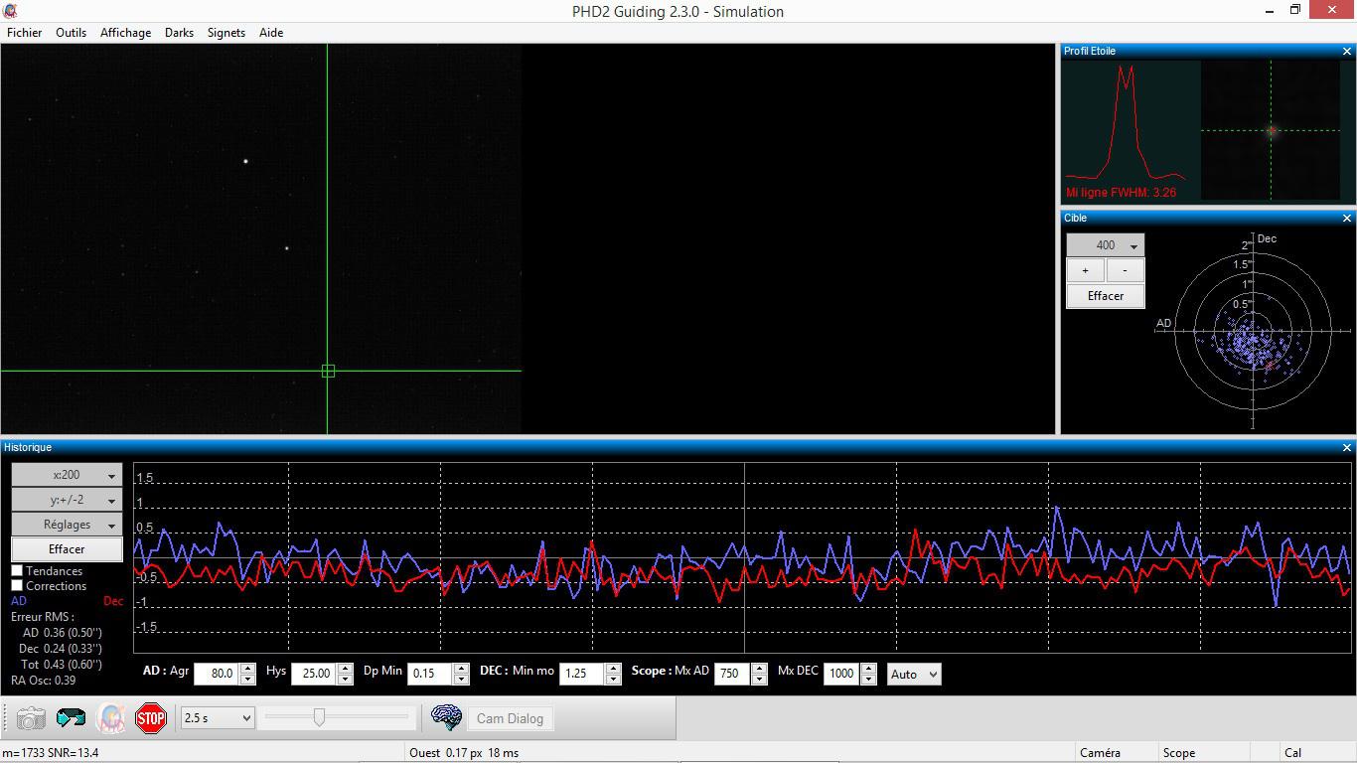The width and height of the screenshot is (1357, 763).
Task: Click the DEC Min mo input field
Action: point(583,674)
